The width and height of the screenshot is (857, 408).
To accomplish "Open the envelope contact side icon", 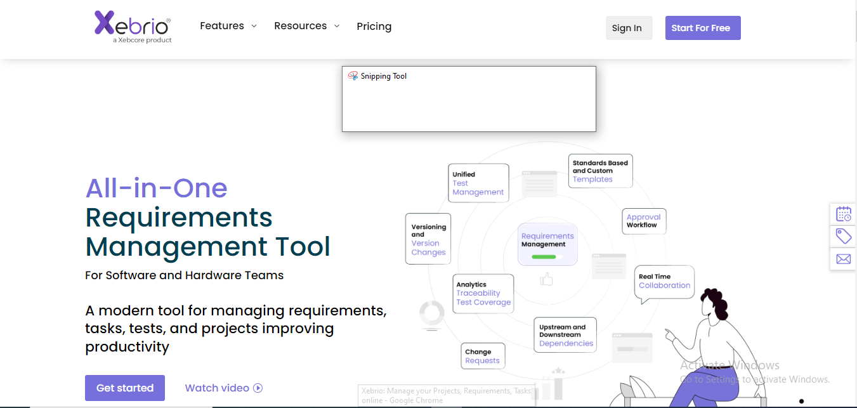I will click(843, 259).
